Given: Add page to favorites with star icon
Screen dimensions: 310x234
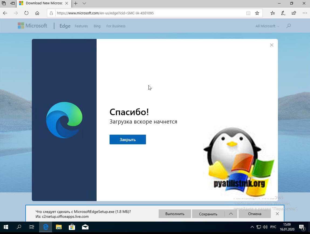Looking at the screenshot, I should point(257,13).
